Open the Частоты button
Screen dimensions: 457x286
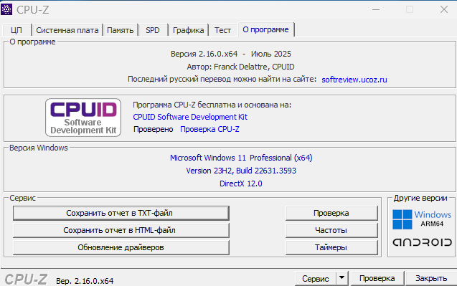(331, 230)
